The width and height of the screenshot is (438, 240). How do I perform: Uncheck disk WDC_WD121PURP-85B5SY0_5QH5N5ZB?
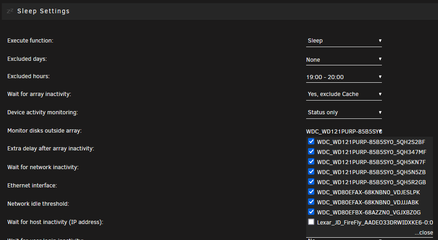coord(311,171)
